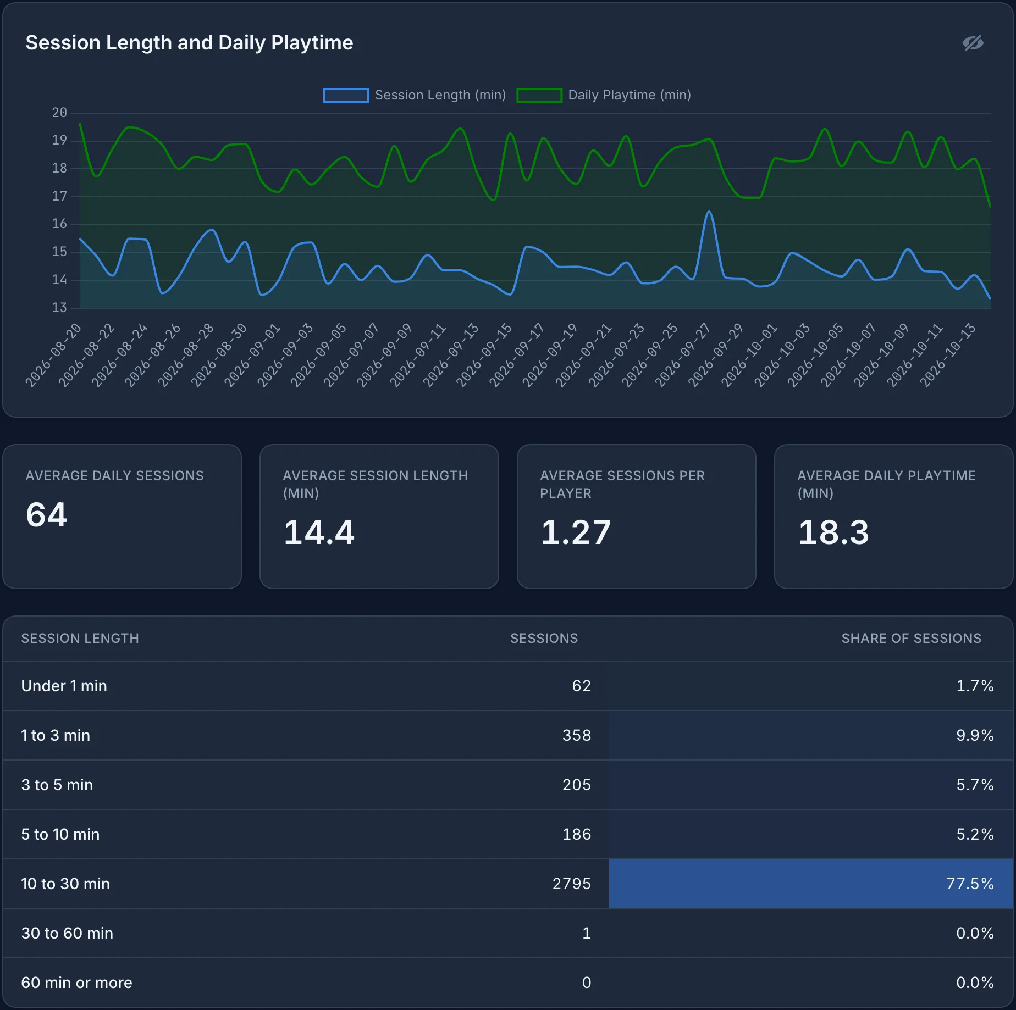
Task: Click the 2026-09-27 x-axis date label
Action: click(683, 356)
